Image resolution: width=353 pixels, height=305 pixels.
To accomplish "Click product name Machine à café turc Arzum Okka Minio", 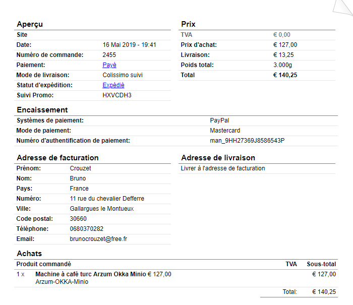I will (x=91, y=274).
